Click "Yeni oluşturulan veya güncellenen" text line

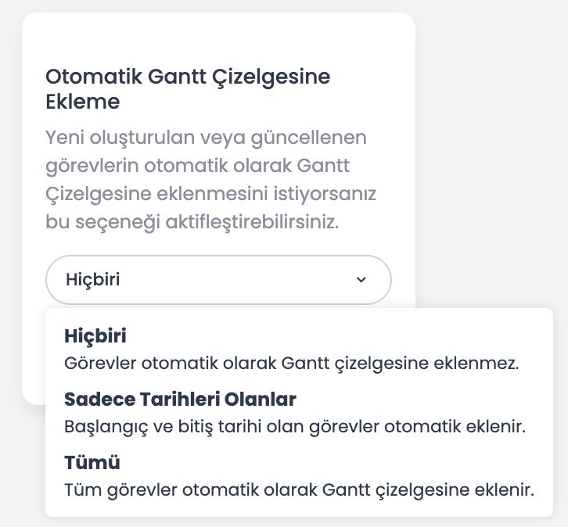point(206,138)
